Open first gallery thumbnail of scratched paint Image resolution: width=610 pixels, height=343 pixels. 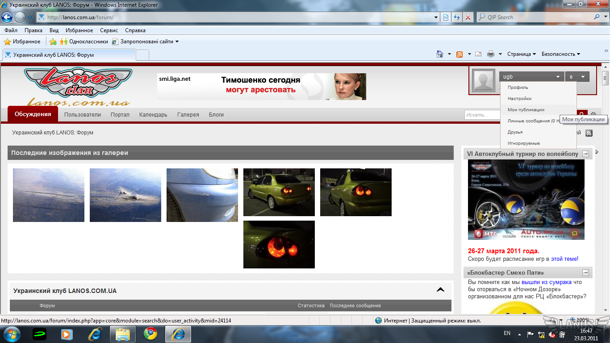(49, 195)
